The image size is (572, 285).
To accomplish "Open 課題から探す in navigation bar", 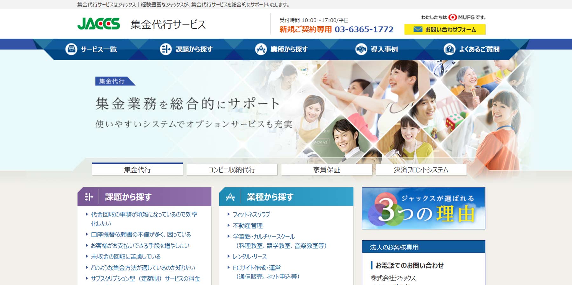I will pyautogui.click(x=186, y=49).
